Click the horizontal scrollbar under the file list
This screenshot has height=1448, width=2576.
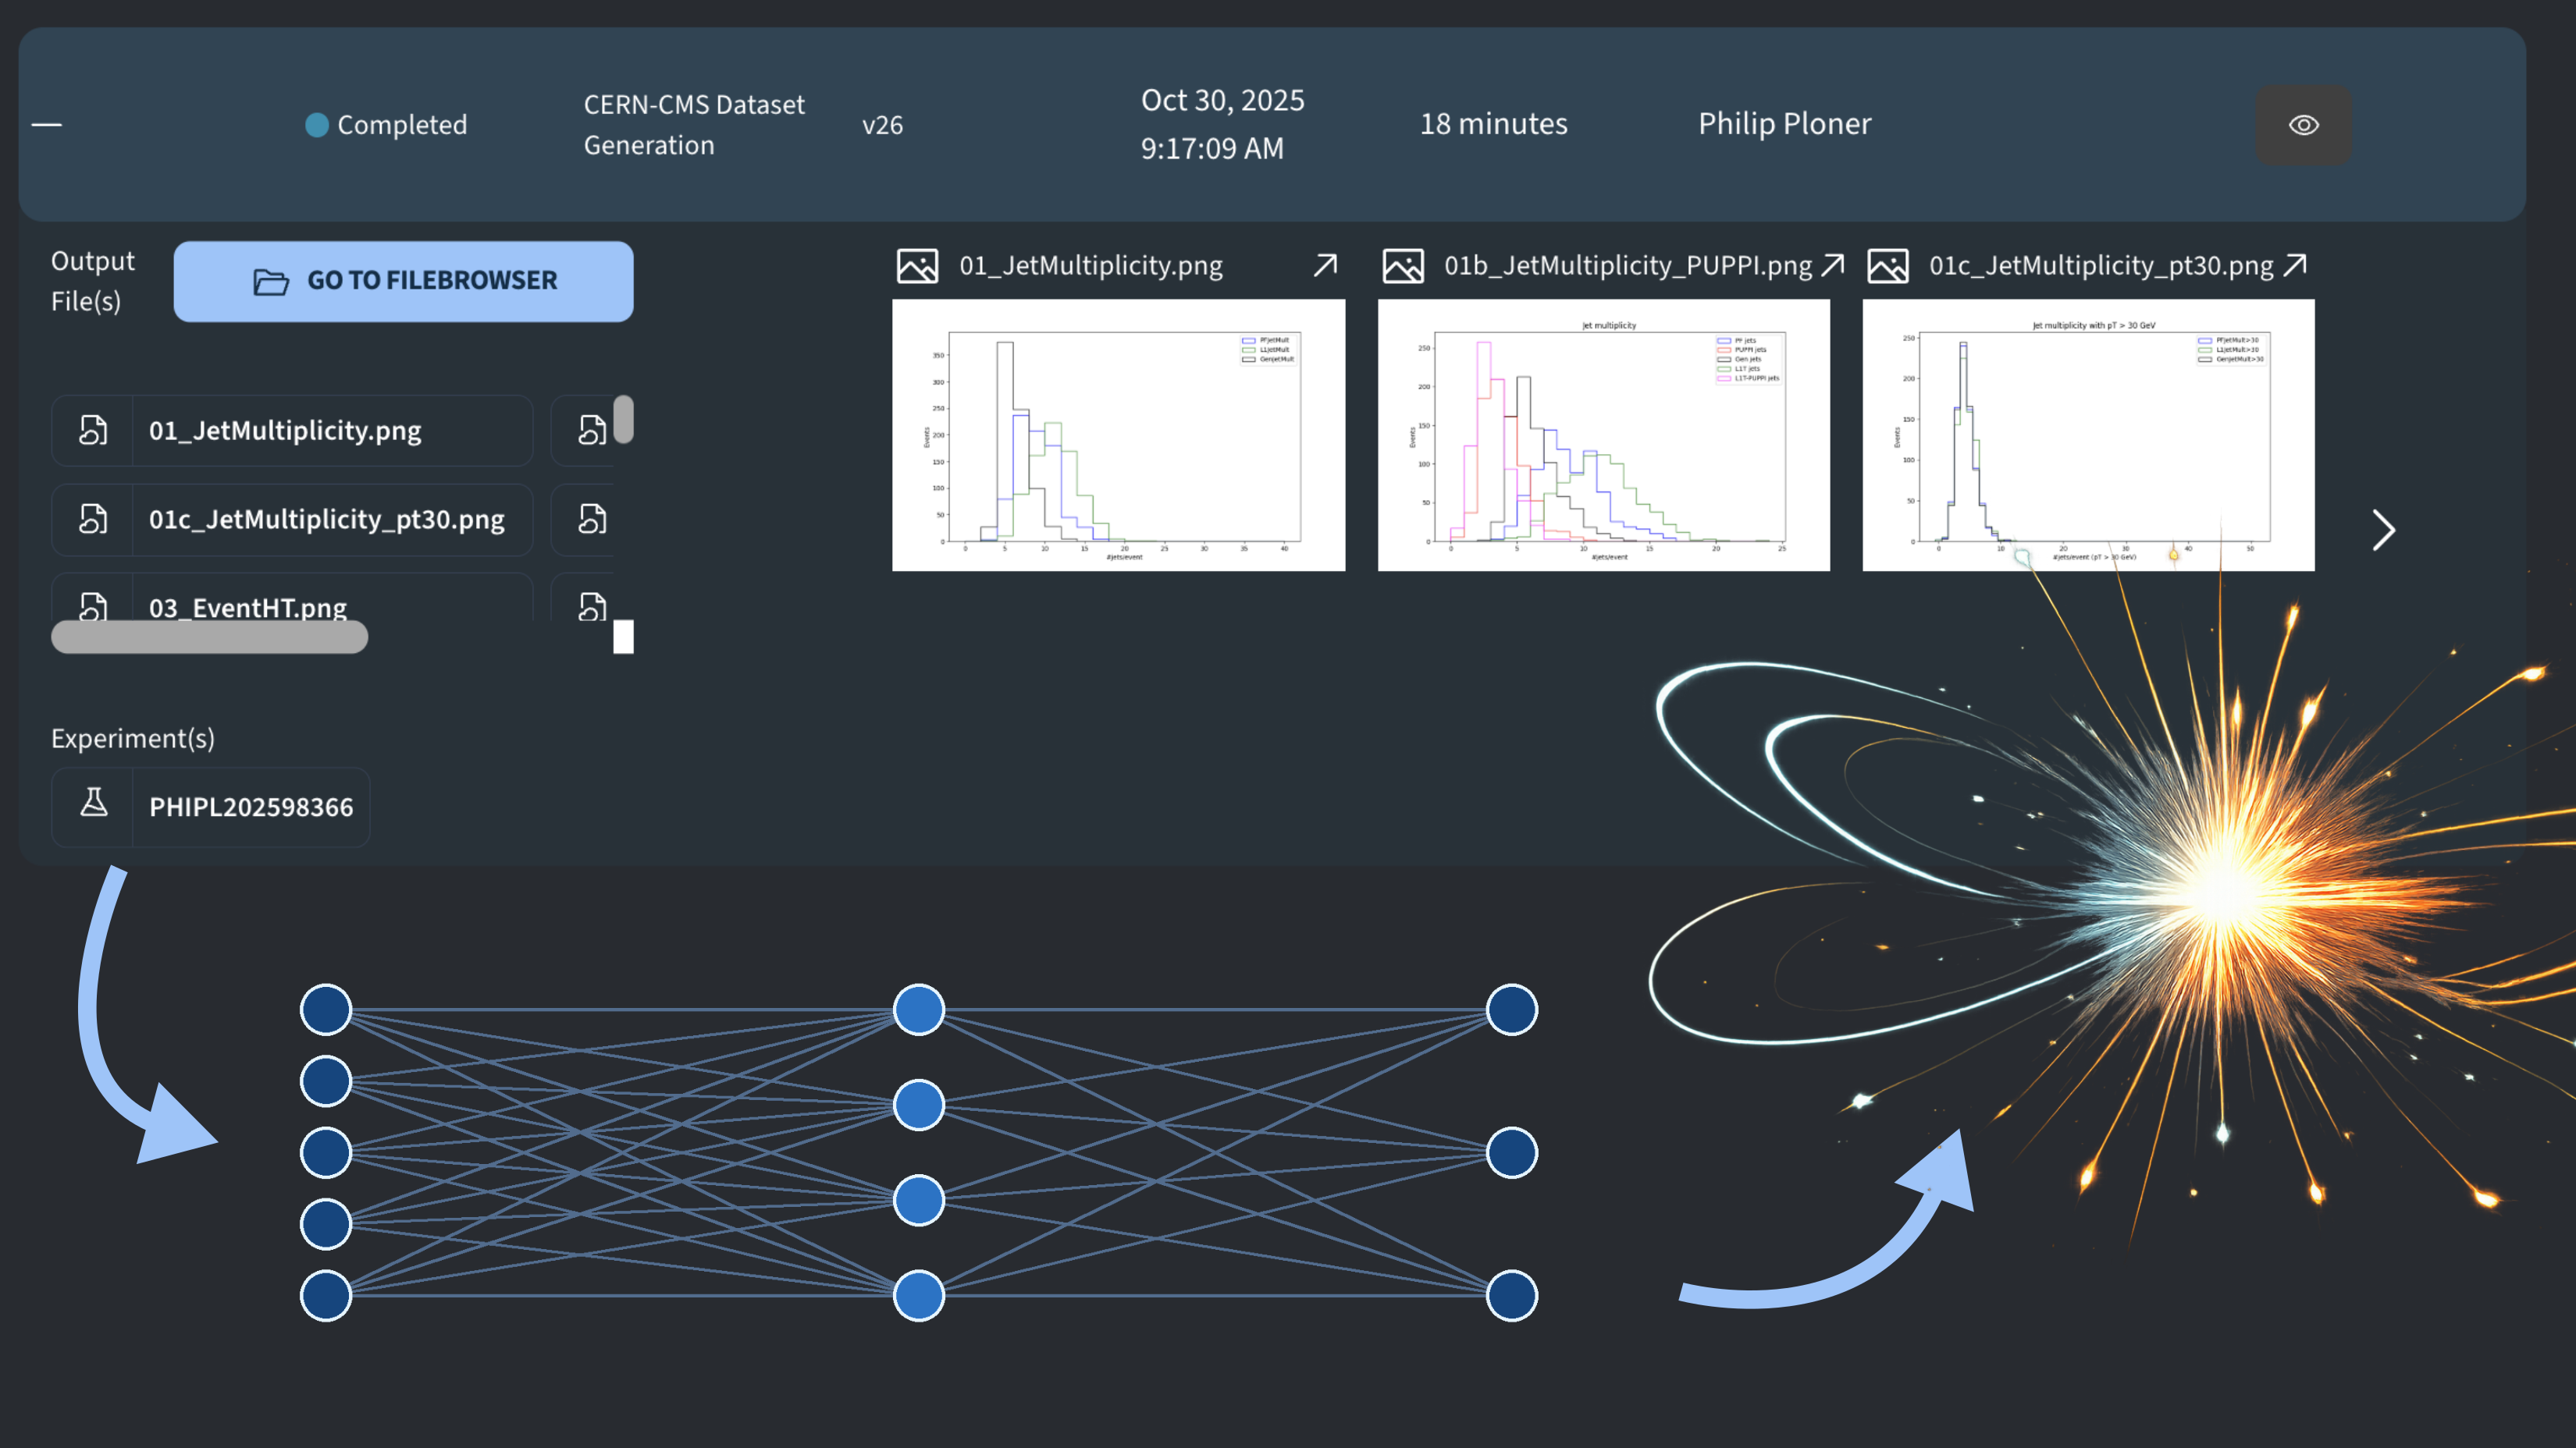coord(209,637)
